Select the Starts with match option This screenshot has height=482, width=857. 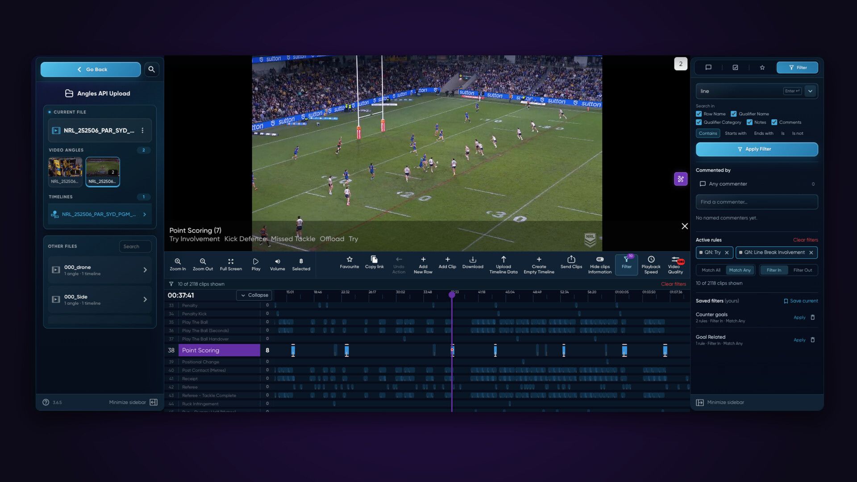coord(736,133)
